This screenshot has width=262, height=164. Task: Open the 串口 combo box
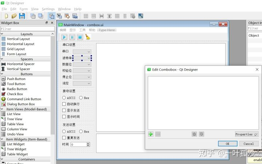coord(82,52)
